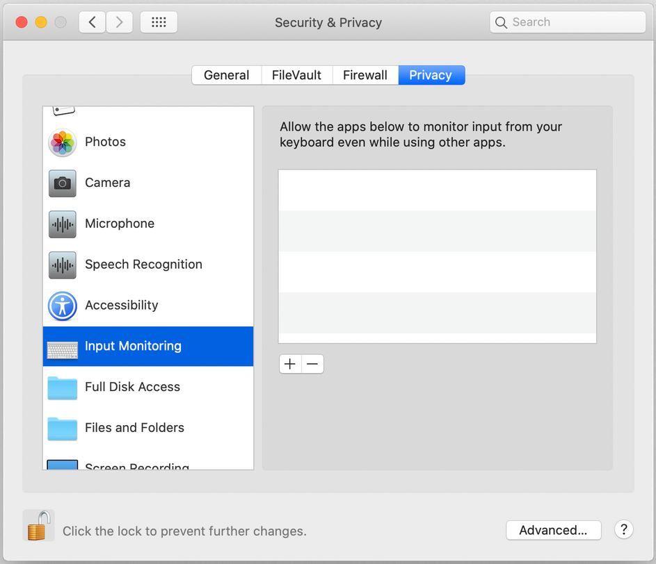Click the Full Disk Access folder icon
The height and width of the screenshot is (564, 656).
click(x=63, y=388)
